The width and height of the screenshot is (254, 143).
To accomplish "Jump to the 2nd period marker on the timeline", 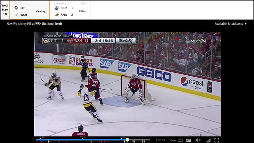I will 82,138.
